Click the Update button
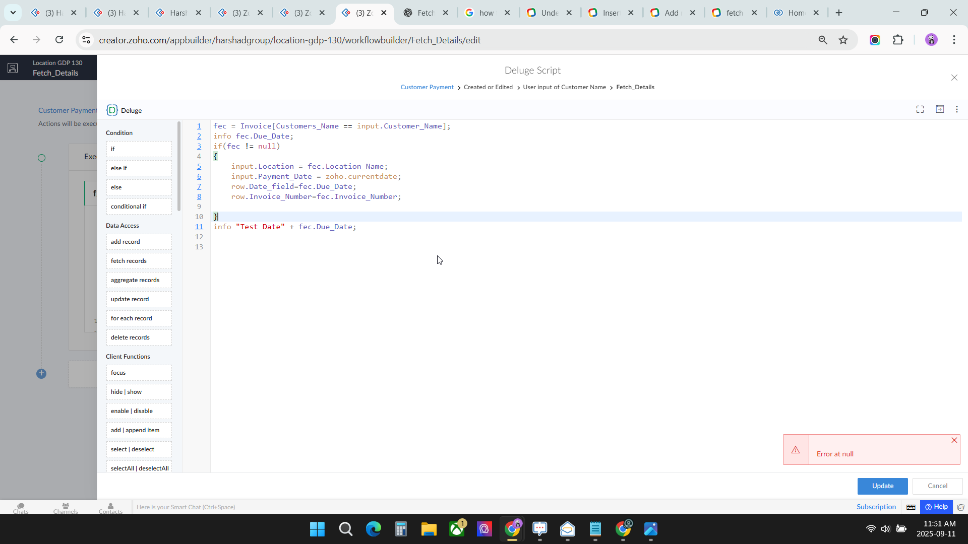The width and height of the screenshot is (968, 544). pyautogui.click(x=882, y=486)
